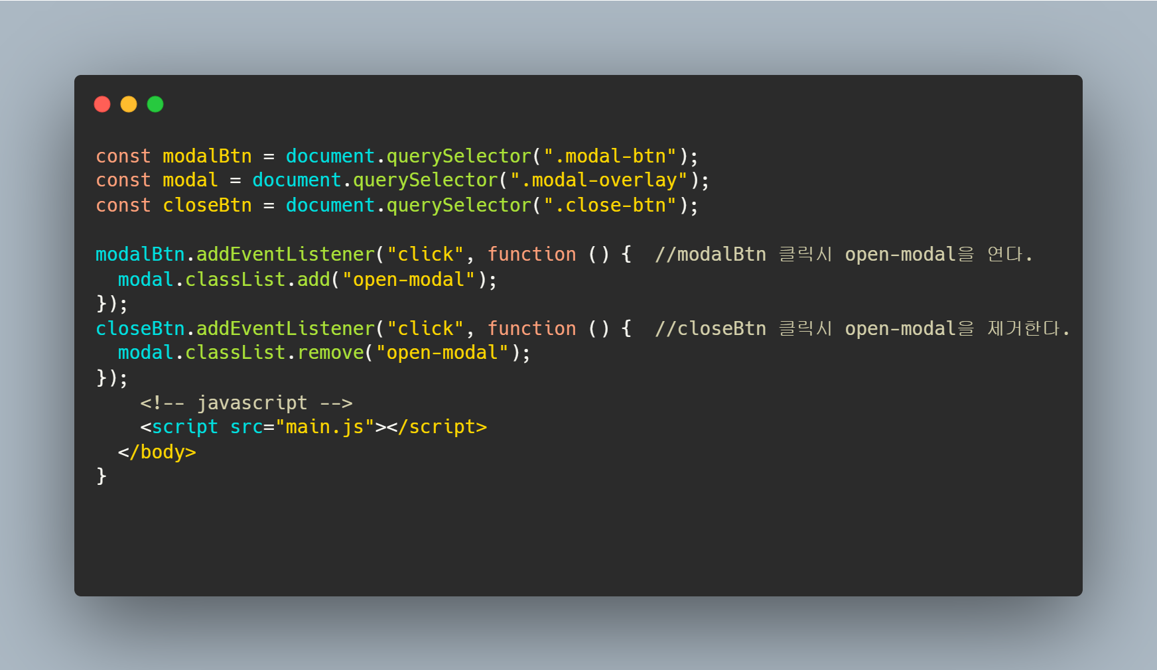This screenshot has width=1157, height=670.
Task: Click the "open-modal" string in add call
Action: (x=409, y=279)
